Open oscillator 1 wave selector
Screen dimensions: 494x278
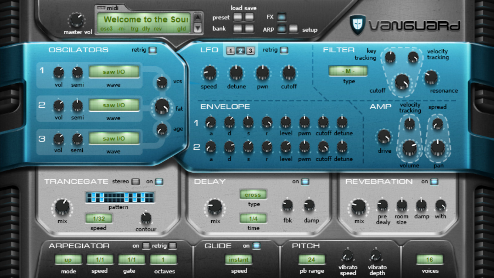pos(114,72)
